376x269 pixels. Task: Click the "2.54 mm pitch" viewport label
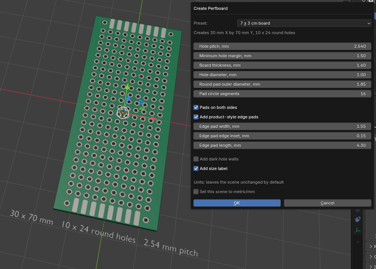171,247
